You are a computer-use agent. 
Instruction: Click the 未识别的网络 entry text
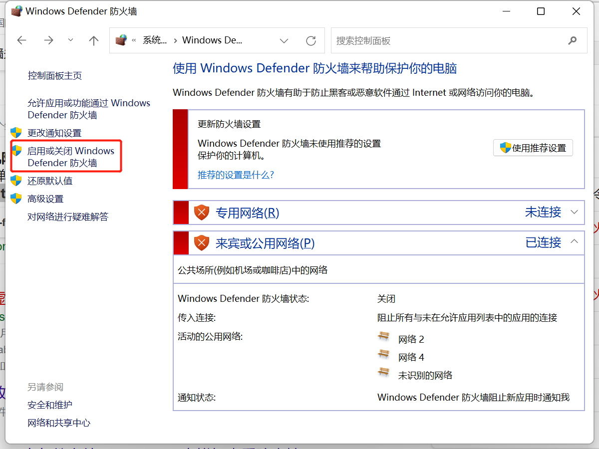(x=425, y=376)
